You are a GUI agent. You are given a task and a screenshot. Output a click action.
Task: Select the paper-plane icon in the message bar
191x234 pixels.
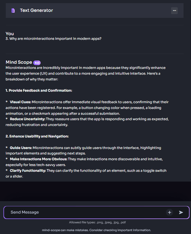click(x=181, y=212)
